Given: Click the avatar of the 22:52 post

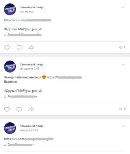Looking at the screenshot, I should coord(10,128).
